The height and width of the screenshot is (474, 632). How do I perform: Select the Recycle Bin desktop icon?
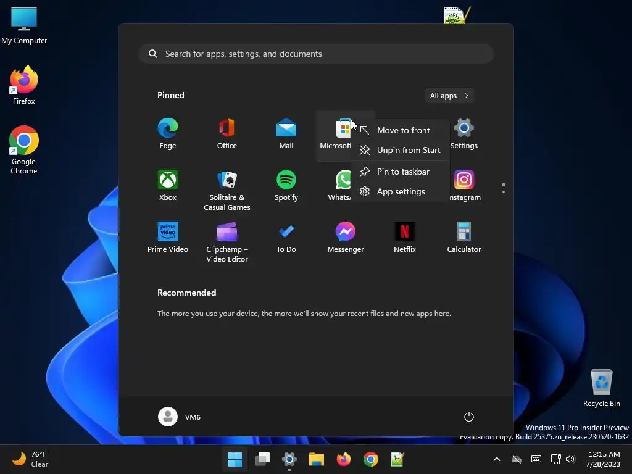click(x=601, y=388)
